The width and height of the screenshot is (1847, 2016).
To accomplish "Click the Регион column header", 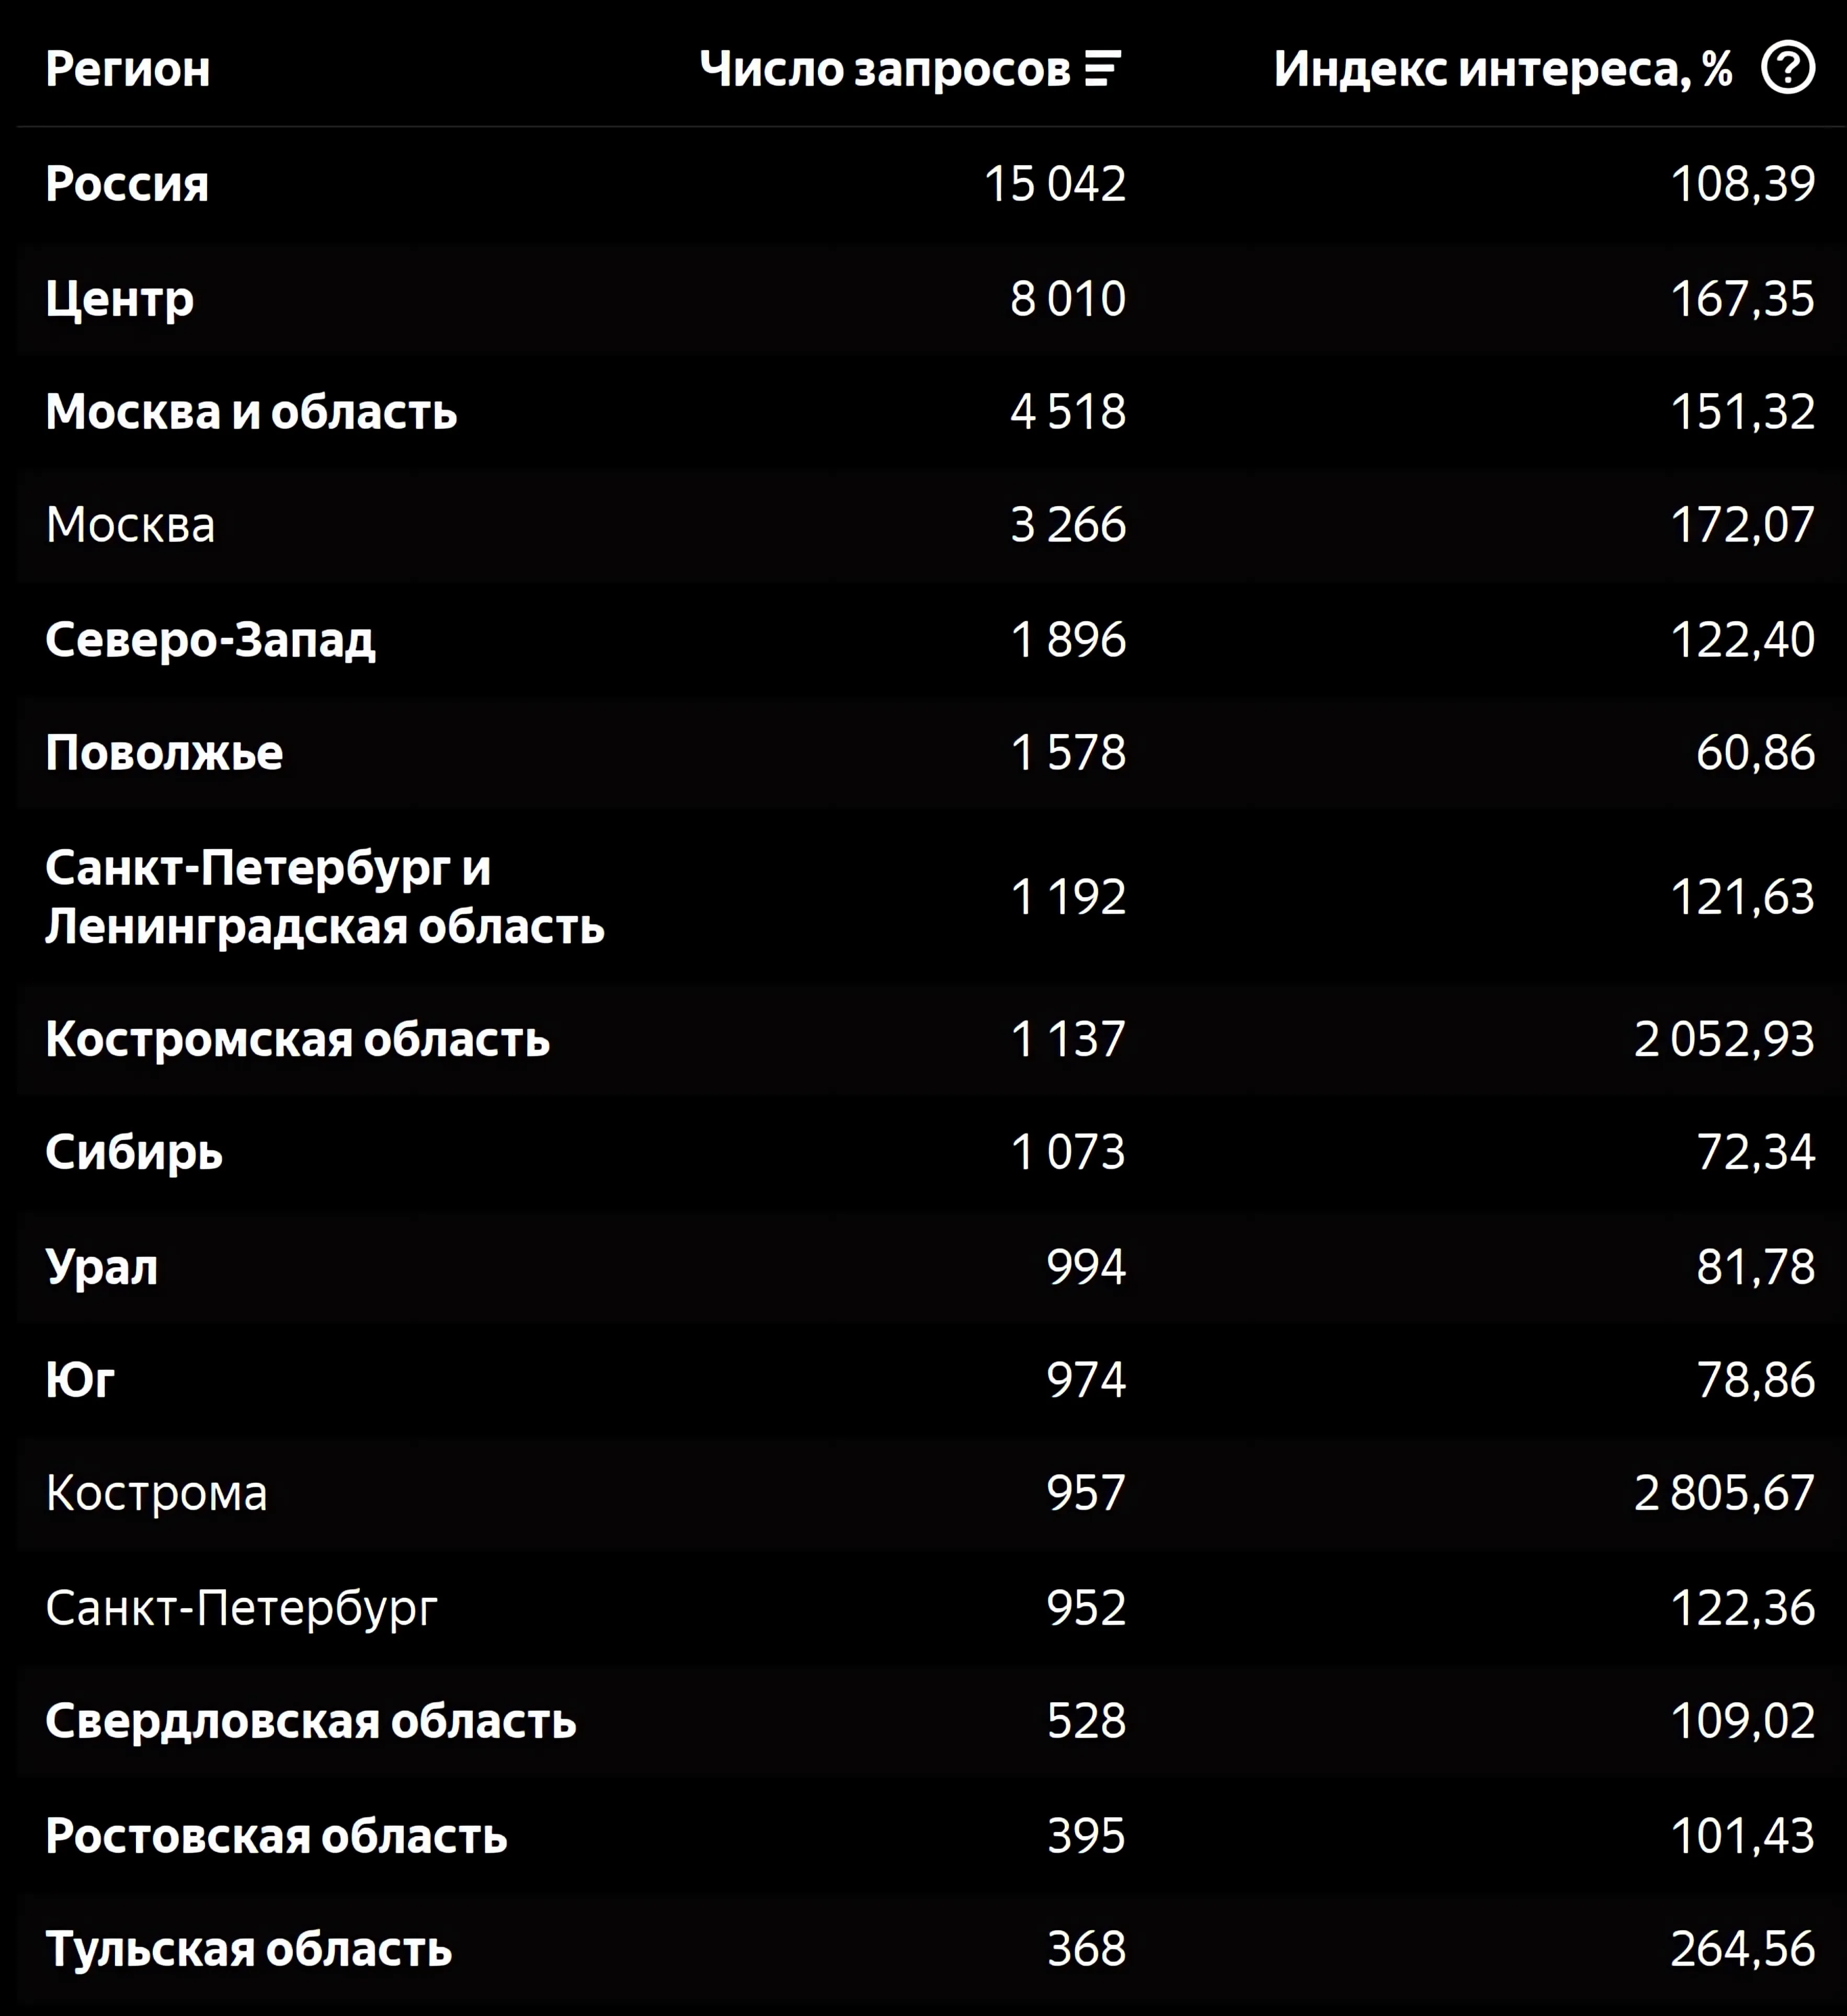I will click(x=128, y=69).
